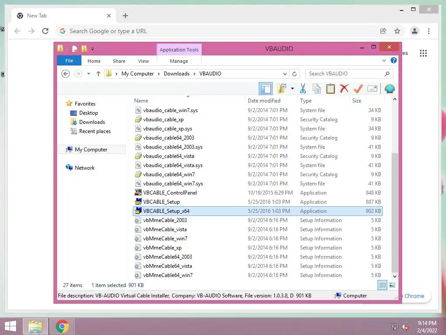Select the VBCABLE_Setup file

tap(258, 202)
